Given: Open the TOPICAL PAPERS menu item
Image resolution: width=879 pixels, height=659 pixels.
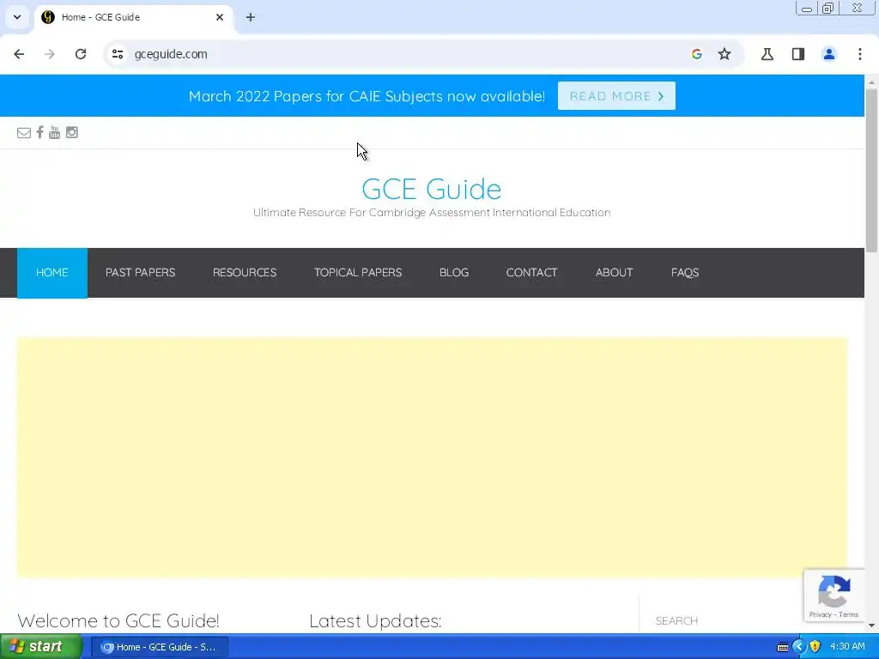Looking at the screenshot, I should [358, 273].
